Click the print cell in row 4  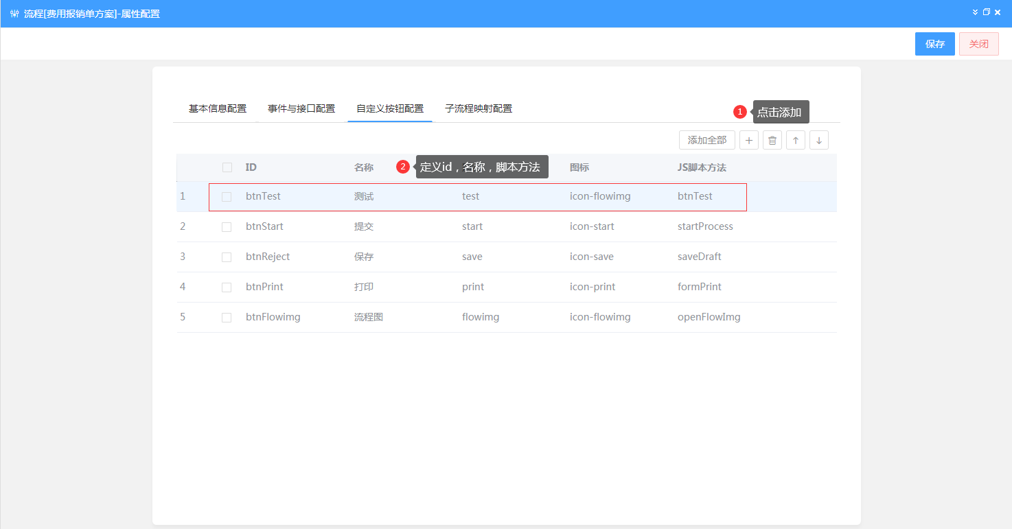coord(473,287)
